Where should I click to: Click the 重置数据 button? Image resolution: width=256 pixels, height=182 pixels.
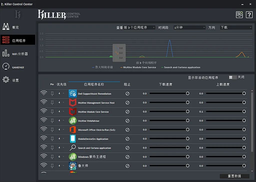[234, 176]
